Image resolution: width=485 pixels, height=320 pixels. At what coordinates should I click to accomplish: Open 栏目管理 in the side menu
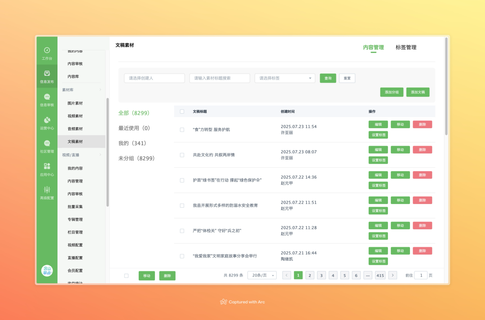click(75, 232)
